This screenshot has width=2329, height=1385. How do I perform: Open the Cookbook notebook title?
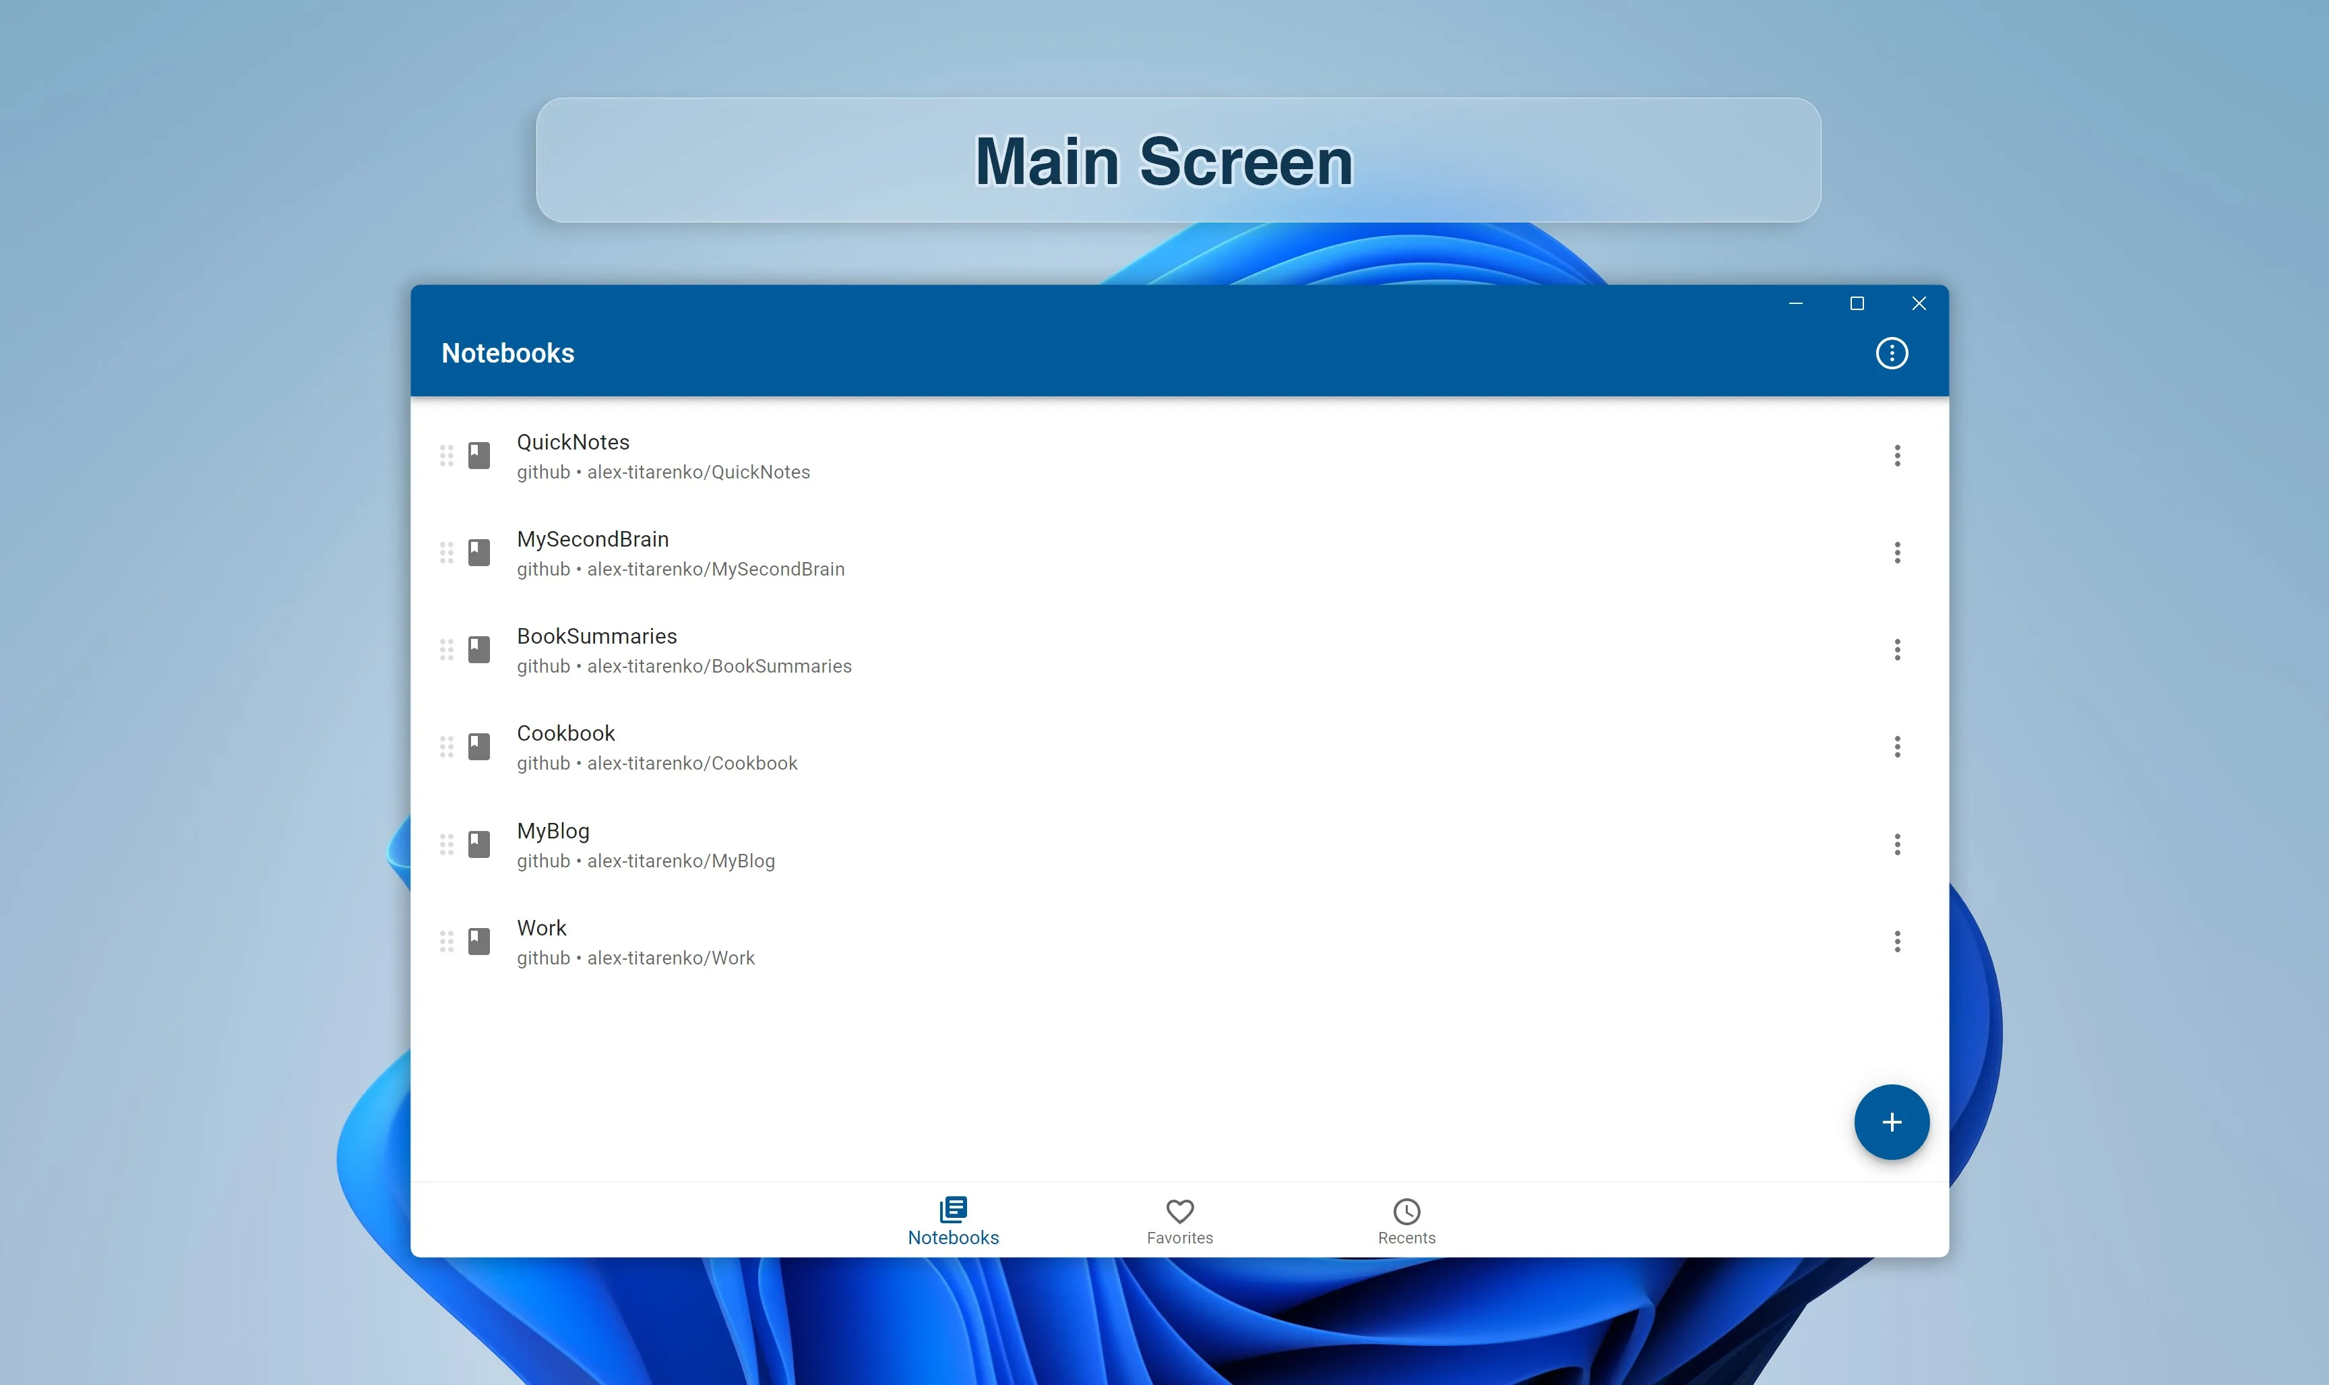[x=565, y=733]
